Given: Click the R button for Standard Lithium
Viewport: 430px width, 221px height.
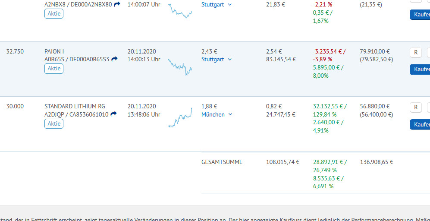Looking at the screenshot, I should pos(415,107).
